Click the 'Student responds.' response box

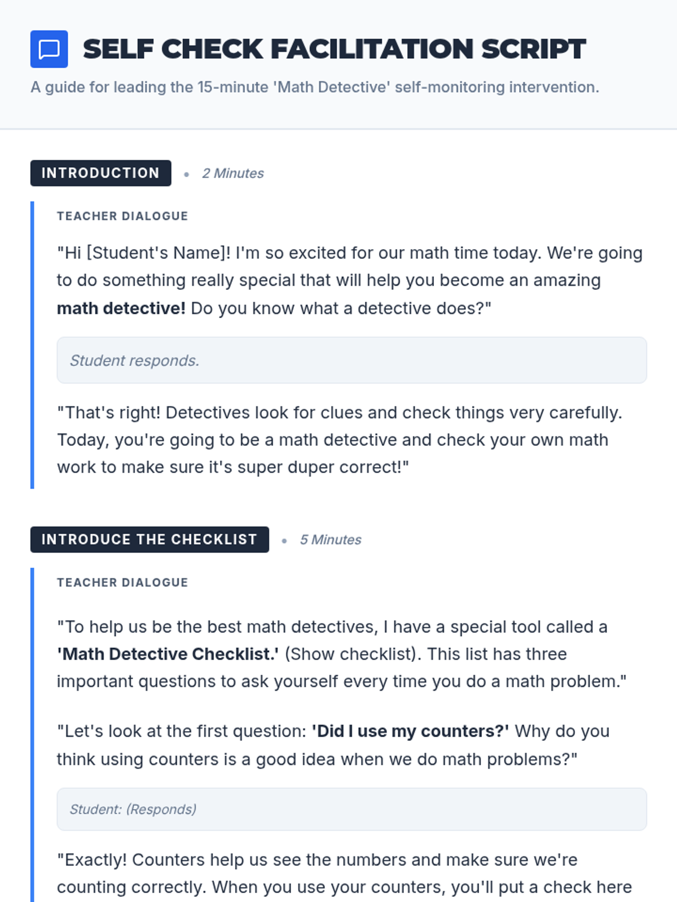pos(351,360)
